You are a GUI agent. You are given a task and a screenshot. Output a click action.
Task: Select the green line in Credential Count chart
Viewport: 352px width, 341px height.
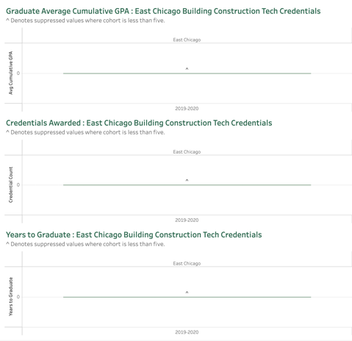click(x=187, y=184)
